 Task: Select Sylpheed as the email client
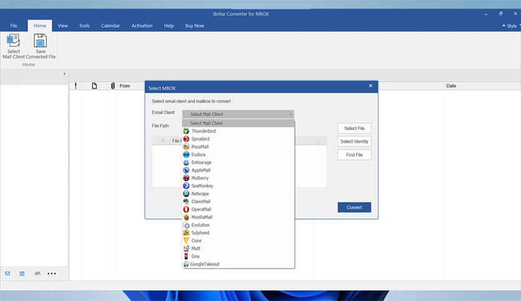[238, 233]
